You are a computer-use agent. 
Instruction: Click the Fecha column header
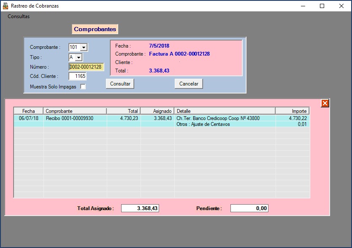tap(29, 111)
